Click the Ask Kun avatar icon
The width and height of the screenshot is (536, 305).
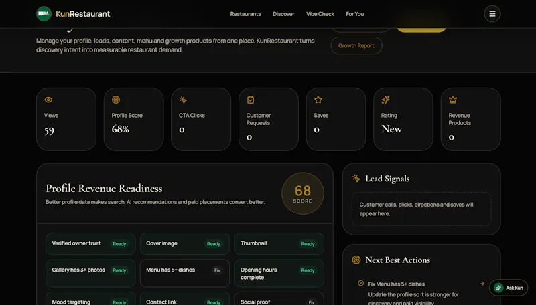tap(498, 288)
